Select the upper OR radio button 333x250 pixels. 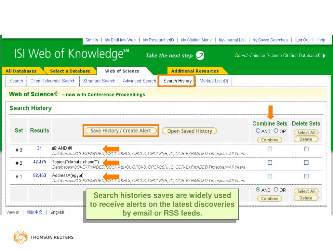tap(276, 131)
